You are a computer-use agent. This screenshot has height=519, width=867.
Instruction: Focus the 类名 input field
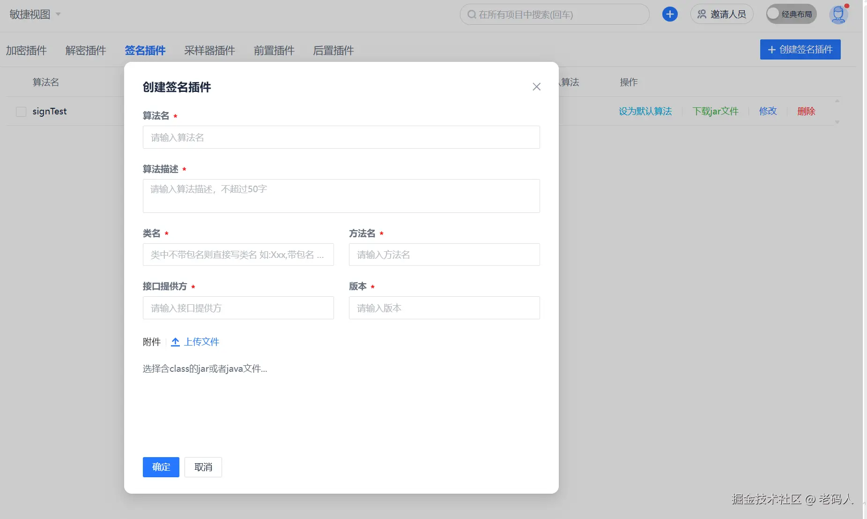point(238,255)
